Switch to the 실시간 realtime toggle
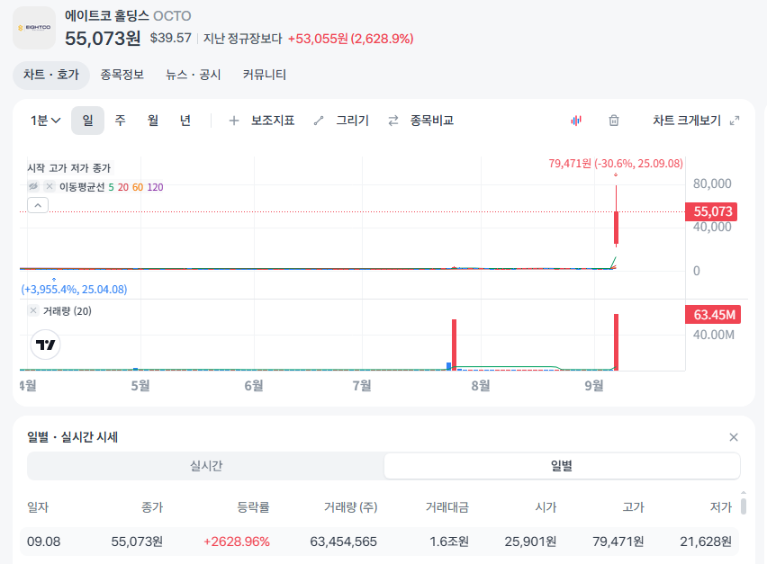Screen dimensions: 767x564 click(206, 466)
